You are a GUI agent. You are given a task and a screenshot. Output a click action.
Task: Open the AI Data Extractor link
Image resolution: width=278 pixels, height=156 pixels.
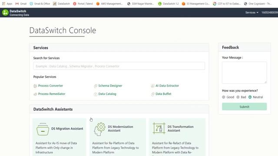tap(167, 86)
